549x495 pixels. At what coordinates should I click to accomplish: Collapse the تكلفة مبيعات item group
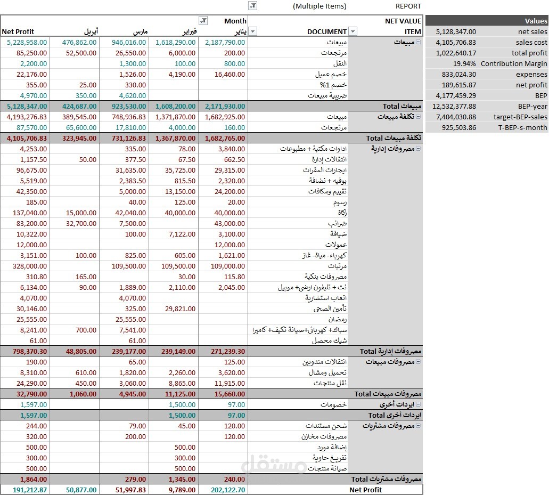point(418,117)
